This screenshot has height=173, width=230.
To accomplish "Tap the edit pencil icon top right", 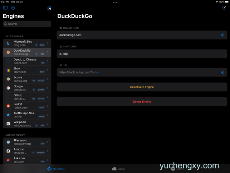I will tap(224, 8).
